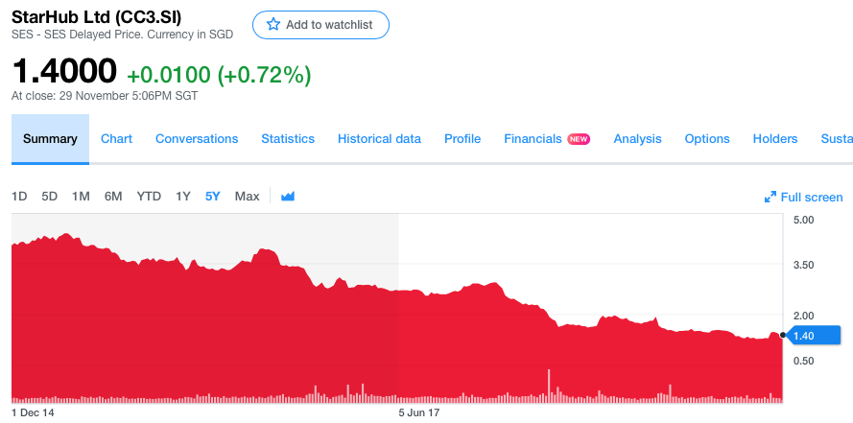Open the Summary tab
The height and width of the screenshot is (423, 853).
tap(50, 139)
